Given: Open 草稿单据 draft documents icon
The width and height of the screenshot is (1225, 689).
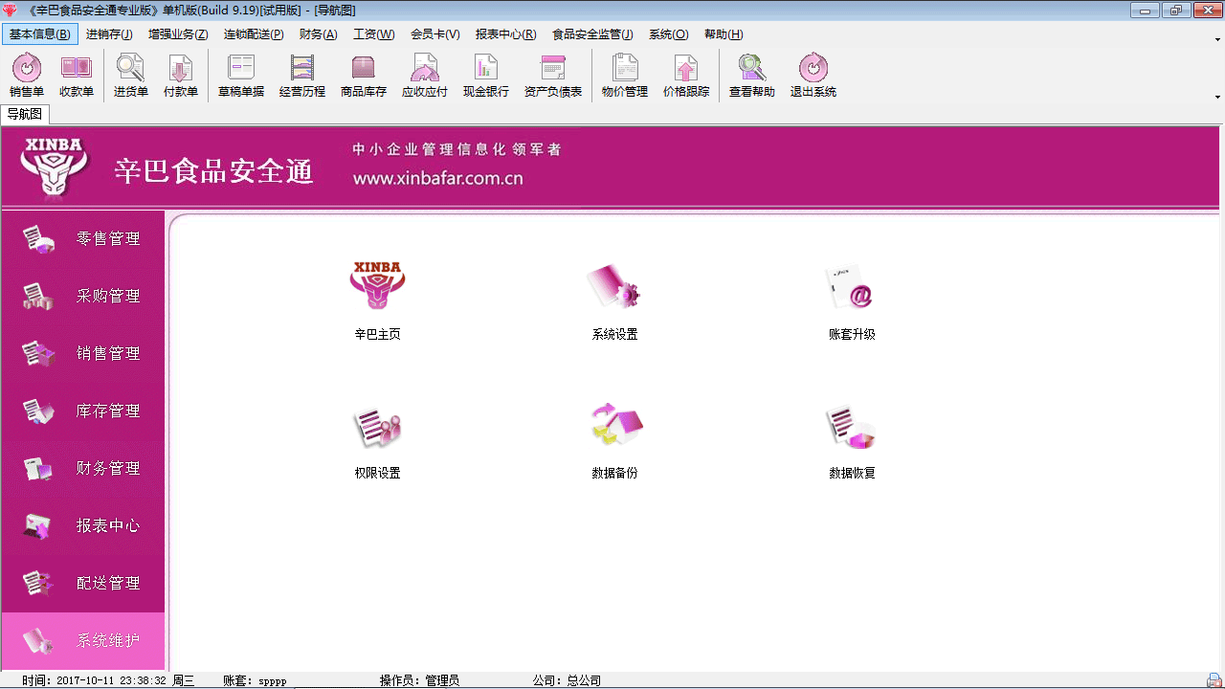Looking at the screenshot, I should click(x=241, y=76).
